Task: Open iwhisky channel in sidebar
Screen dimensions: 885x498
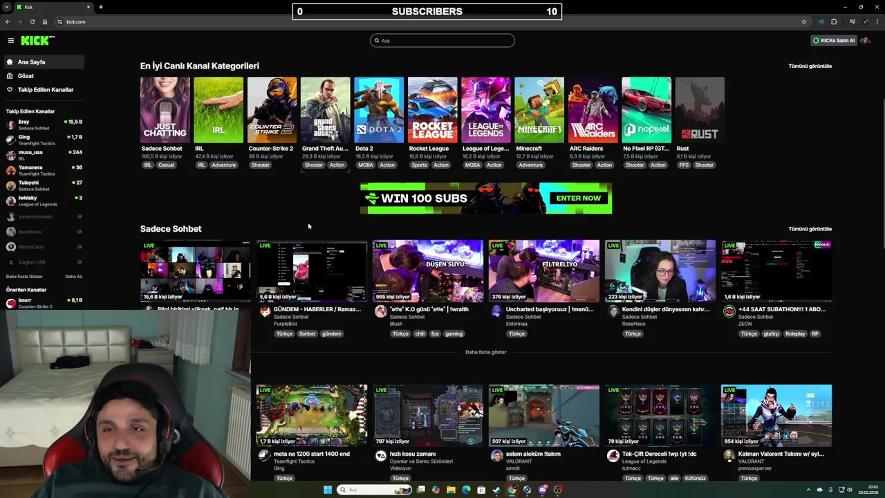Action: coord(43,201)
